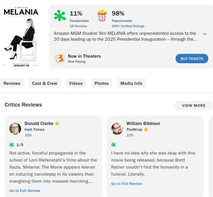Click TheWrap top critic star badge
Image resolution: width=213 pixels, height=197 pixels.
(146, 129)
